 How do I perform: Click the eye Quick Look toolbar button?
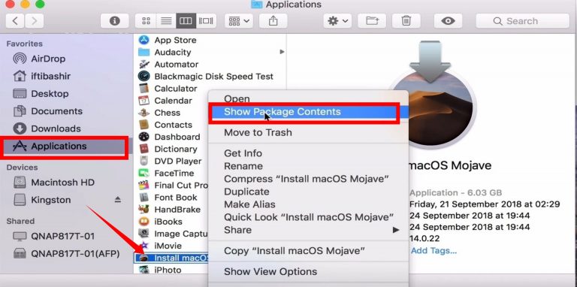(x=448, y=21)
